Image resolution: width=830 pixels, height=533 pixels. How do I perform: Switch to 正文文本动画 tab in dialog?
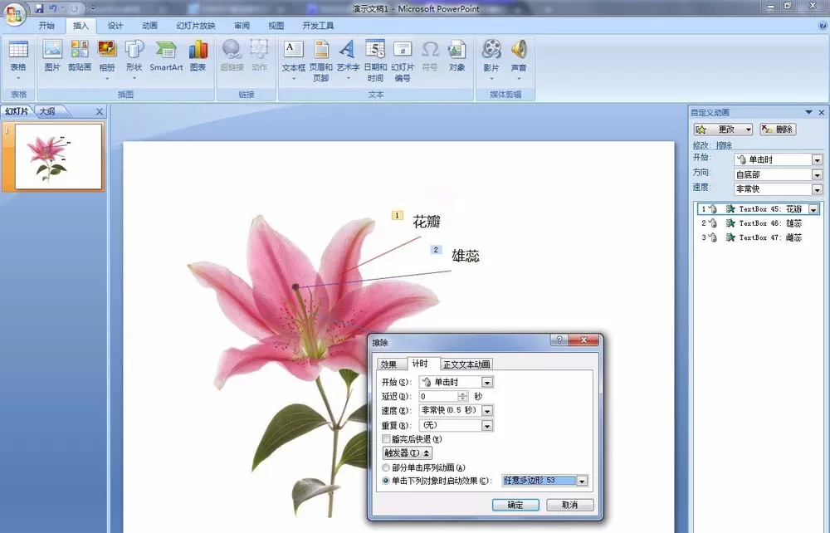[466, 364]
